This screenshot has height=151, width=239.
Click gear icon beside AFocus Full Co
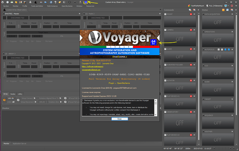(65, 98)
